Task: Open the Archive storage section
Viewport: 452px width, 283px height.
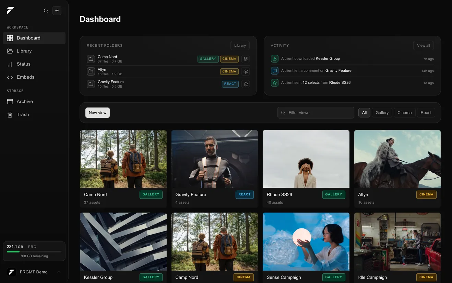Action: tap(34, 102)
